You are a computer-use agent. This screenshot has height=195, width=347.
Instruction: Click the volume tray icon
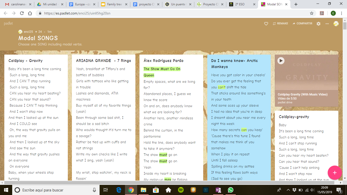(x=313, y=190)
